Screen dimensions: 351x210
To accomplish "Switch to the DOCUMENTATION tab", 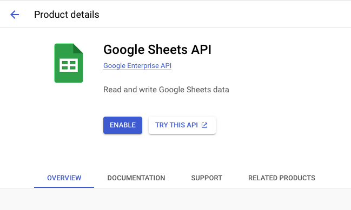I will pyautogui.click(x=136, y=178).
